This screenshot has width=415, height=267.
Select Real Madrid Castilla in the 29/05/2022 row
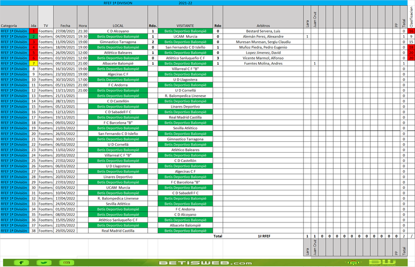118,231
